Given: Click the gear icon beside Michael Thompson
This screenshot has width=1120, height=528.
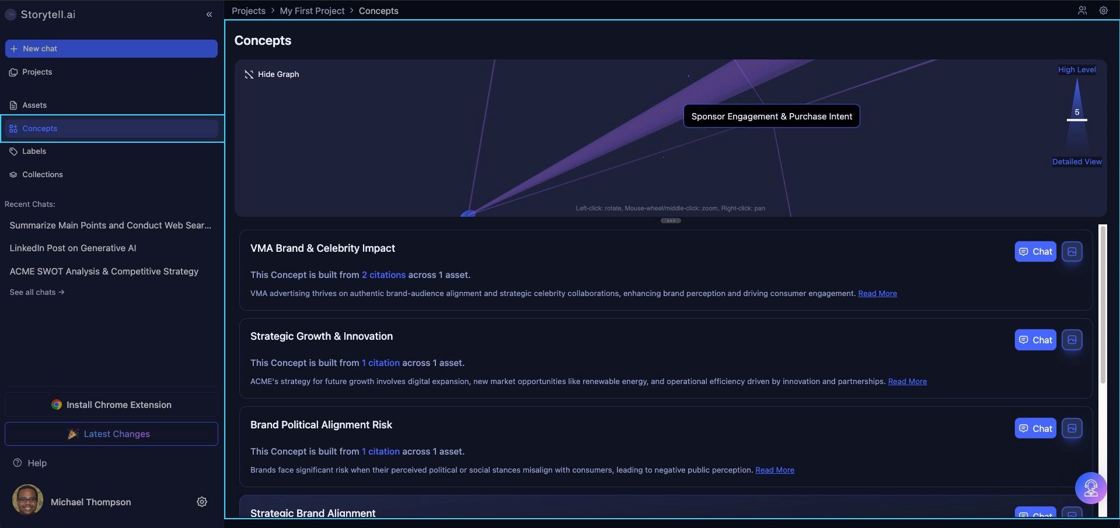Looking at the screenshot, I should (x=202, y=502).
